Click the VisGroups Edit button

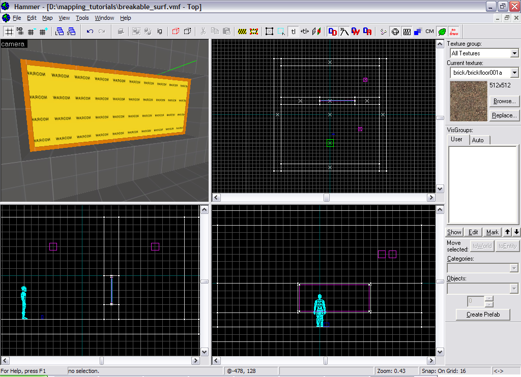473,232
